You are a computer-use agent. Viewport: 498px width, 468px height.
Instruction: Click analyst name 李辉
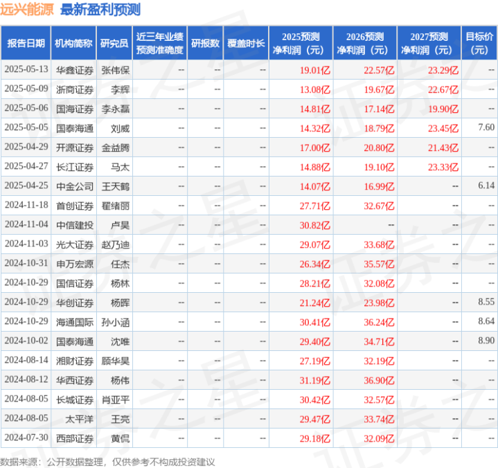coord(121,89)
